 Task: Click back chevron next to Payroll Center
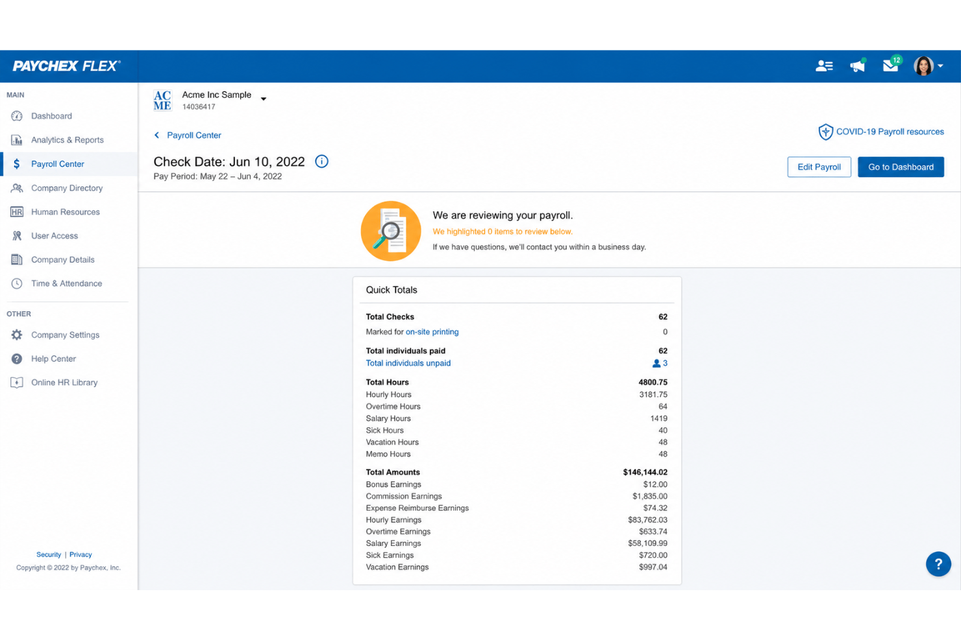[156, 135]
